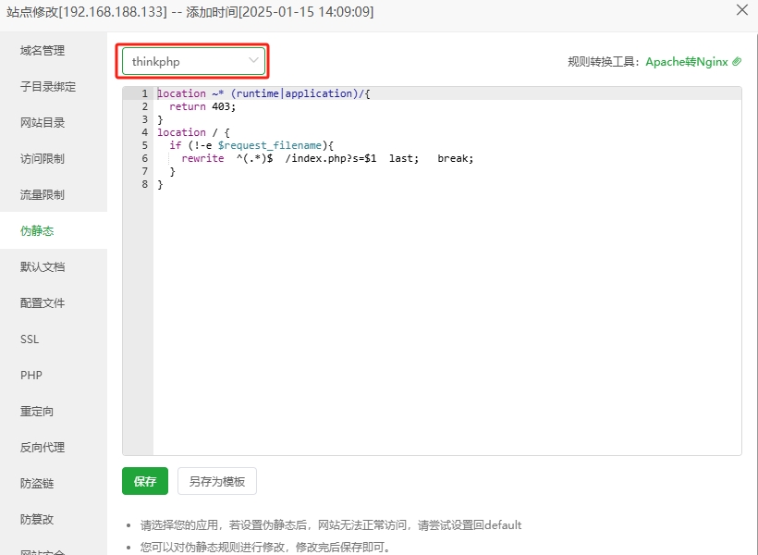The width and height of the screenshot is (758, 555).
Task: Open the SSL settings tab
Action: tap(30, 339)
